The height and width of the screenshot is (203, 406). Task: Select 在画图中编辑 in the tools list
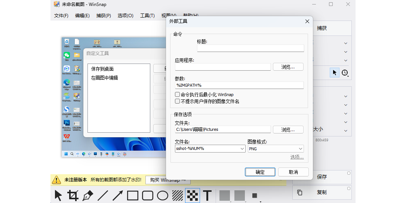point(104,78)
